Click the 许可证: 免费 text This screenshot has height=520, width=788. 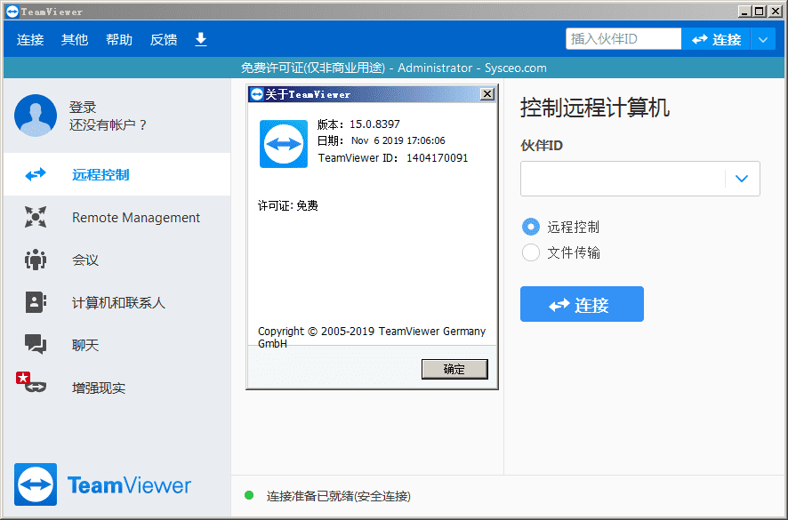288,205
